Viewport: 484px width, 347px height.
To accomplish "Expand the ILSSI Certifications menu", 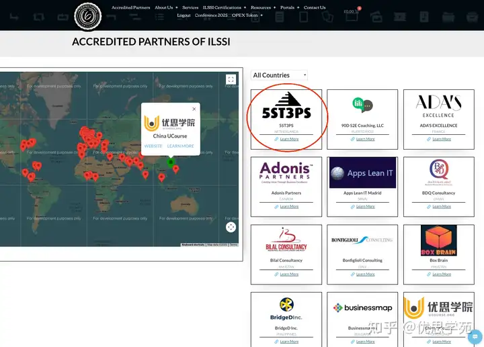I will pyautogui.click(x=225, y=7).
